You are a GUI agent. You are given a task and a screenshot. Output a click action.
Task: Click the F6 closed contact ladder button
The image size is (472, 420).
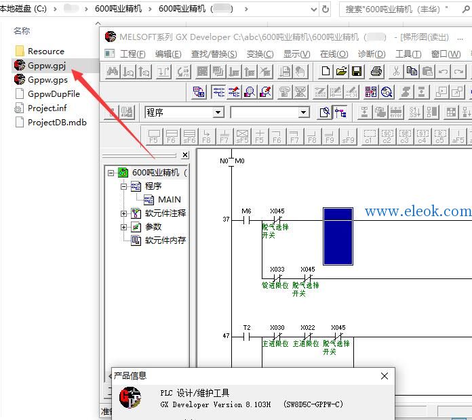pos(172,136)
